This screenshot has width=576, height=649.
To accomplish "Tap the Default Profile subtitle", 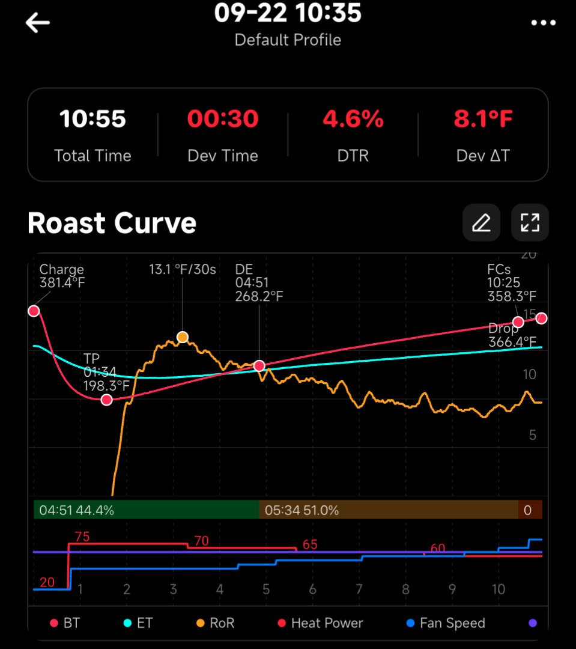I will click(x=288, y=40).
